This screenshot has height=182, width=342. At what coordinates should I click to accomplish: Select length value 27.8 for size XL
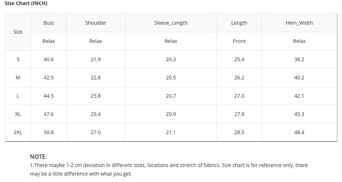pyautogui.click(x=239, y=114)
